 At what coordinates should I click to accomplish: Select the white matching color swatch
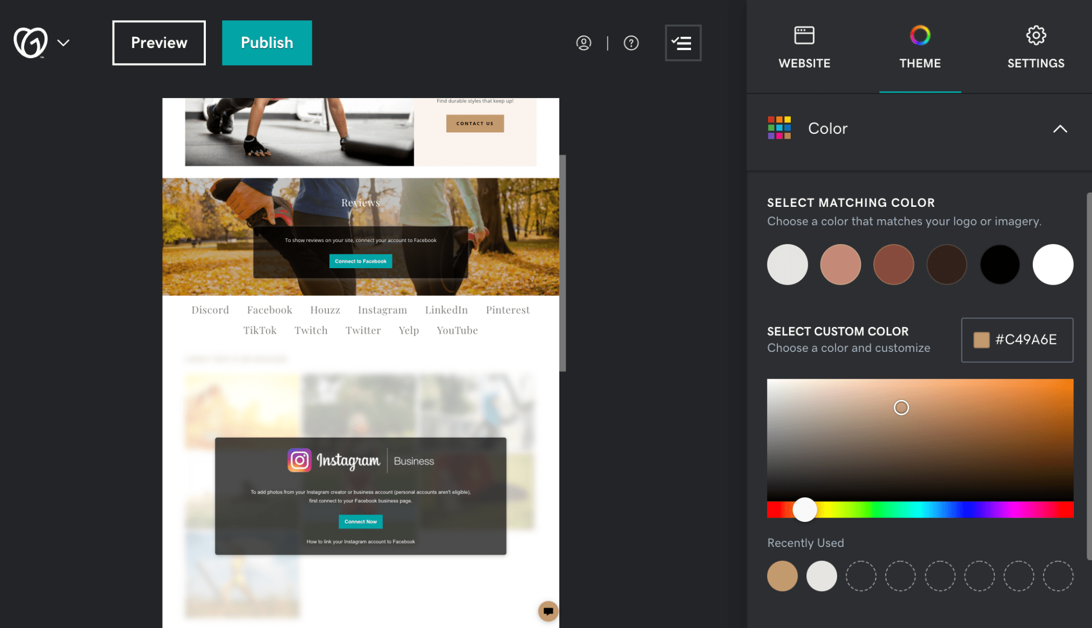tap(1053, 264)
